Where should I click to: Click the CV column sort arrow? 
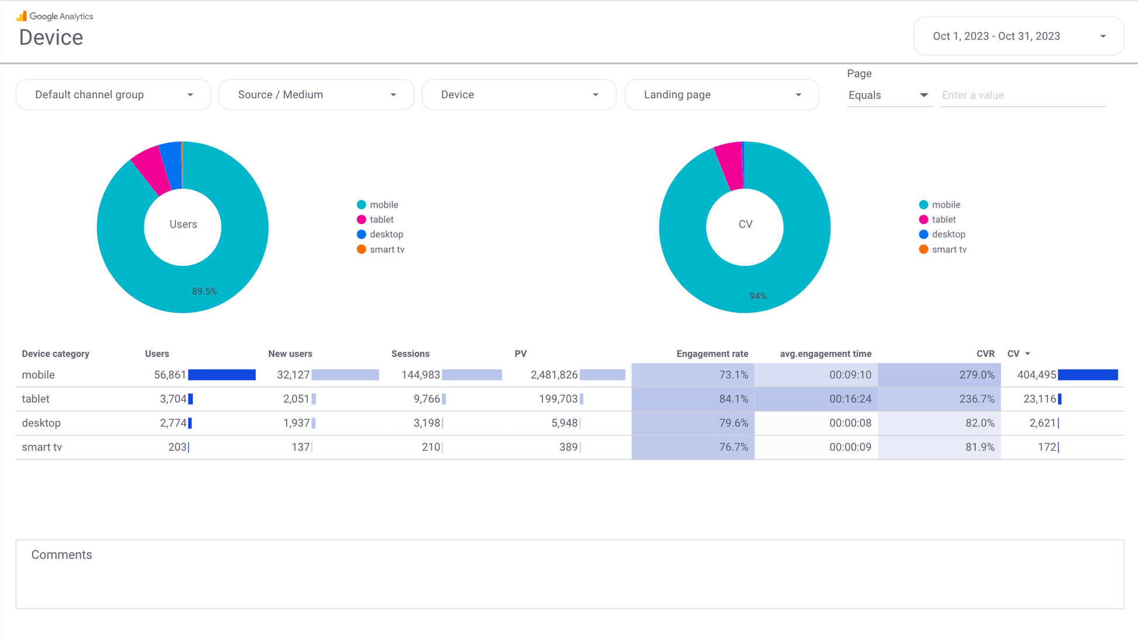1027,354
